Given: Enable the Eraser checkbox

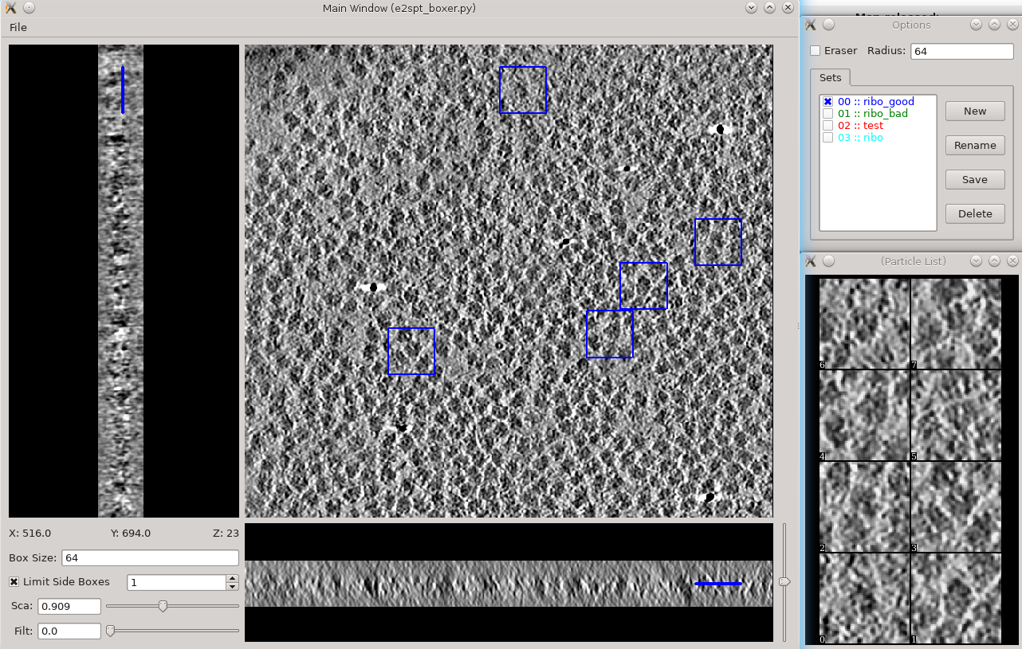Looking at the screenshot, I should click(816, 51).
